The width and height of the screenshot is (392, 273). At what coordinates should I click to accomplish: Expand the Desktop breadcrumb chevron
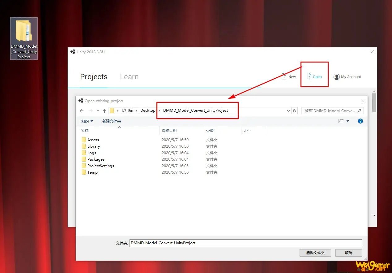160,110
